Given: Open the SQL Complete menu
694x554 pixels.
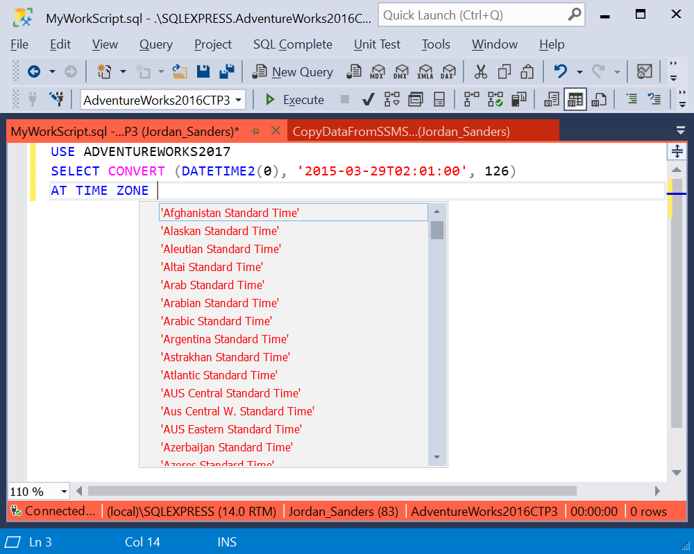Looking at the screenshot, I should (293, 44).
